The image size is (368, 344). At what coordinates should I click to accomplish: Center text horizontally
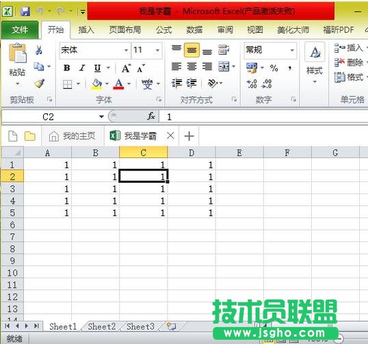192,67
